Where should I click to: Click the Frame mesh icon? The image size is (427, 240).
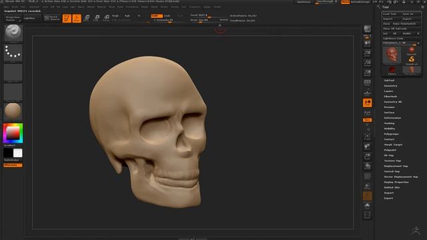(x=367, y=137)
